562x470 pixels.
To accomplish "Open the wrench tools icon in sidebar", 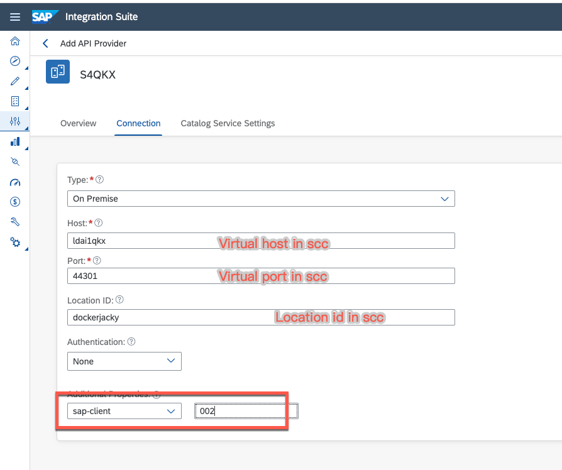I will [15, 222].
